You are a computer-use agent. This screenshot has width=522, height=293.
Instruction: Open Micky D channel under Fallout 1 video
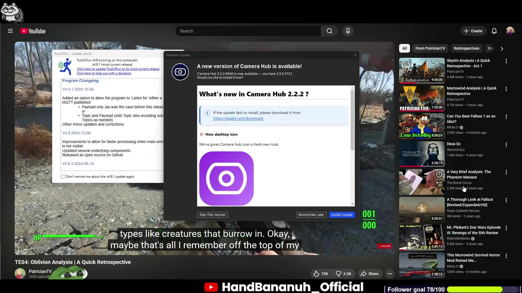[x=452, y=127]
